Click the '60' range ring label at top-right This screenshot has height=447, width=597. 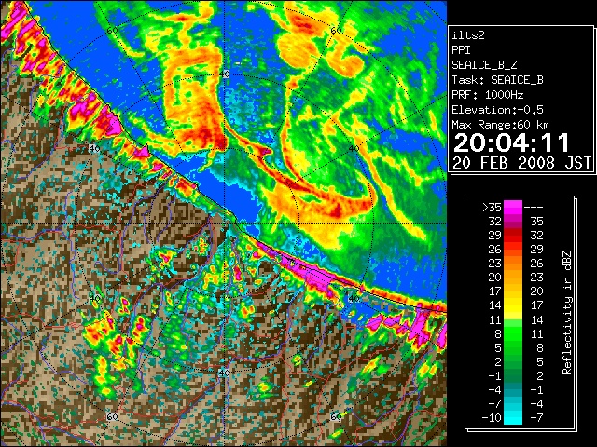coord(336,30)
